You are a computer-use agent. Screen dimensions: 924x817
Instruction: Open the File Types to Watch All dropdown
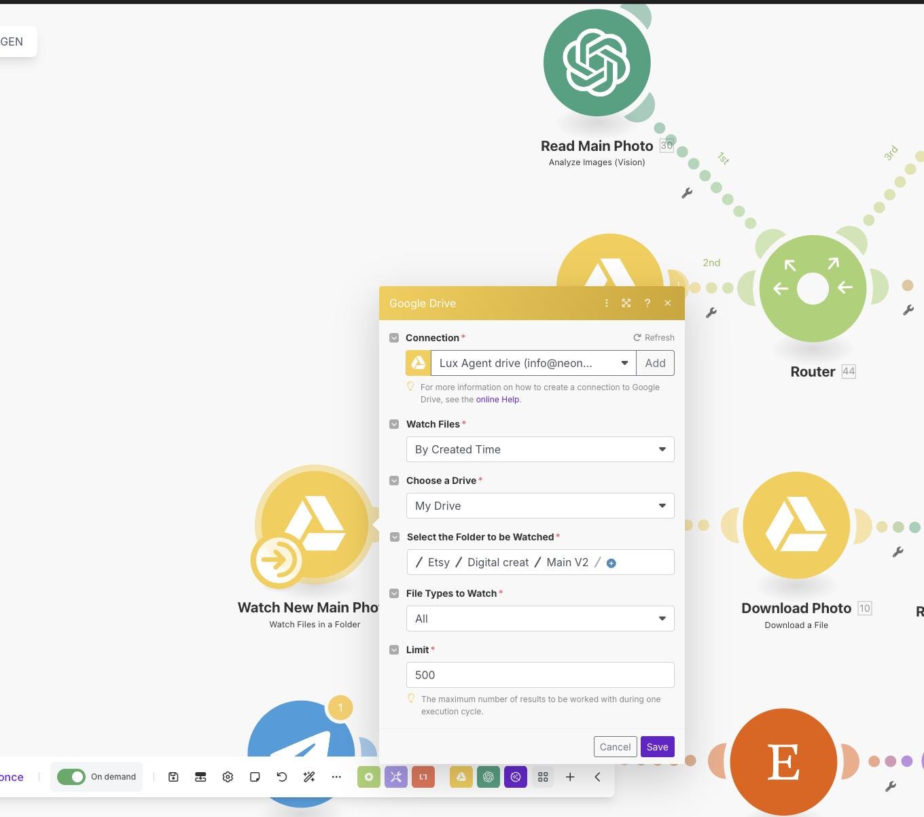[540, 619]
